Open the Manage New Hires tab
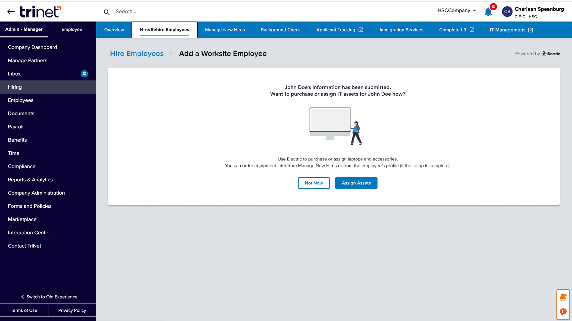This screenshot has width=572, height=321. (x=225, y=29)
